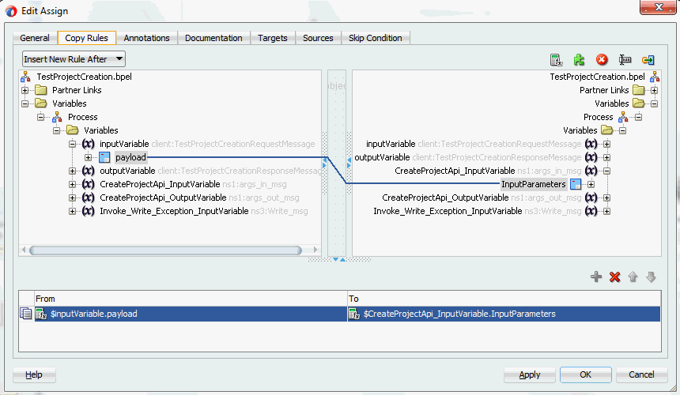Screen dimensions: 680x395
Task: Click the left tree horizontal scrollbar thumb
Action: click(165, 250)
